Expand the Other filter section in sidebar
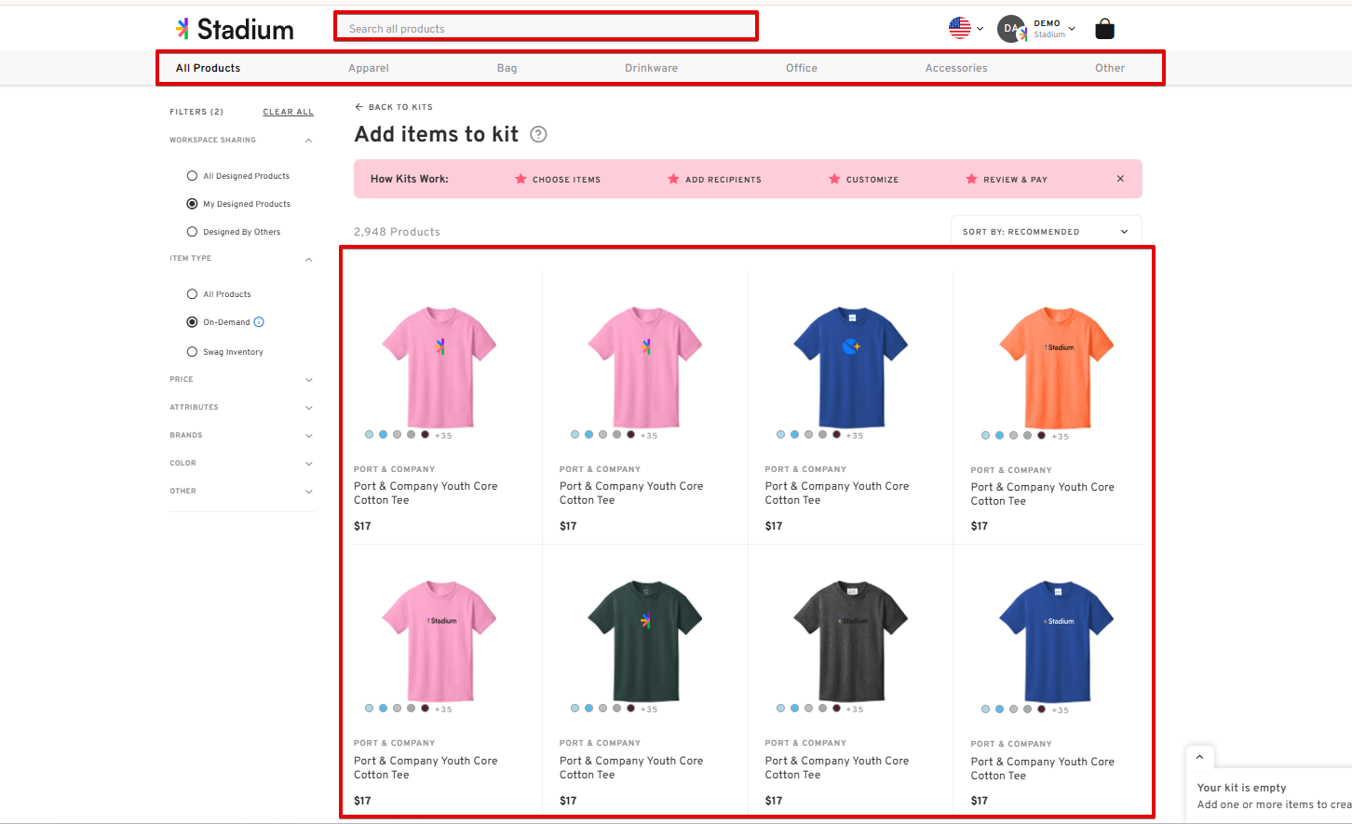Image resolution: width=1352 pixels, height=824 pixels. 308,492
